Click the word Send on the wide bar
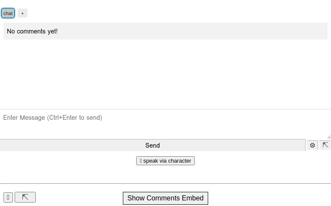 pyautogui.click(x=153, y=145)
